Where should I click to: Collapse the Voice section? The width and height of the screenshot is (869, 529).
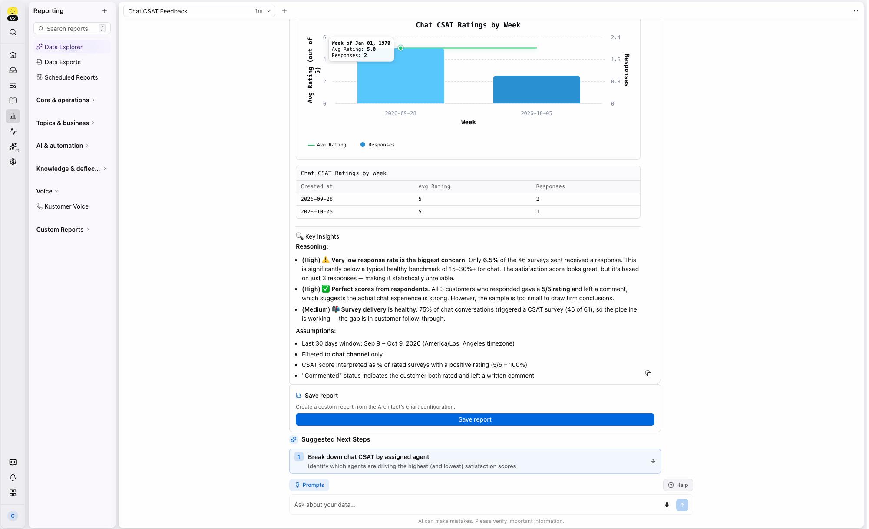[x=47, y=192]
